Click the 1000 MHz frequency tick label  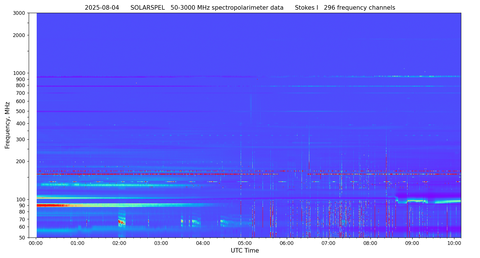tap(19, 73)
